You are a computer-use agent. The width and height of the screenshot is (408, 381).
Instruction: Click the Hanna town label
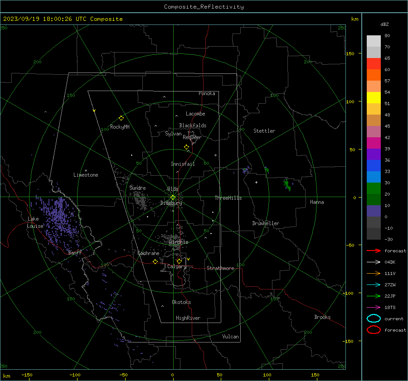pyautogui.click(x=317, y=202)
